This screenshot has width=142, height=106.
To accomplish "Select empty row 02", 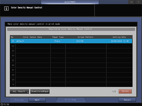I will tap(71, 46).
